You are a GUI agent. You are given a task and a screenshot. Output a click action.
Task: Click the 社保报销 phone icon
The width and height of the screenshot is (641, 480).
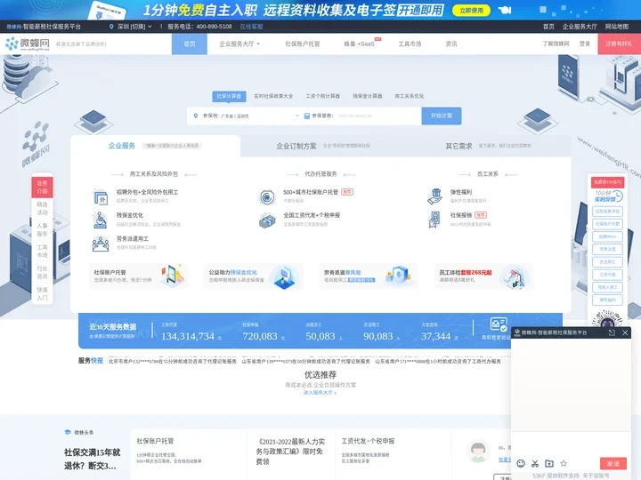click(x=434, y=220)
